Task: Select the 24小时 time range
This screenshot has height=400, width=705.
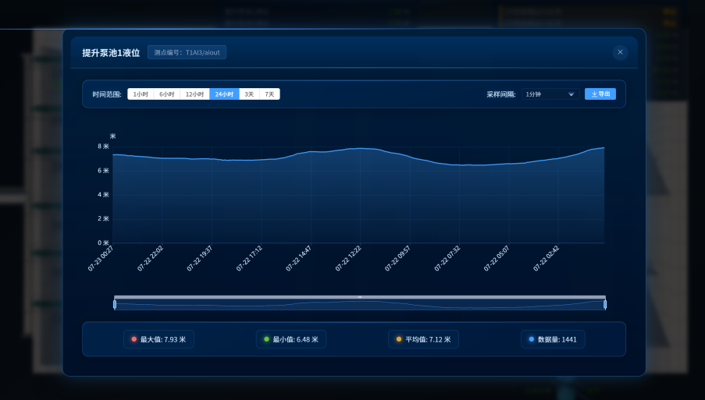Action: [x=224, y=94]
